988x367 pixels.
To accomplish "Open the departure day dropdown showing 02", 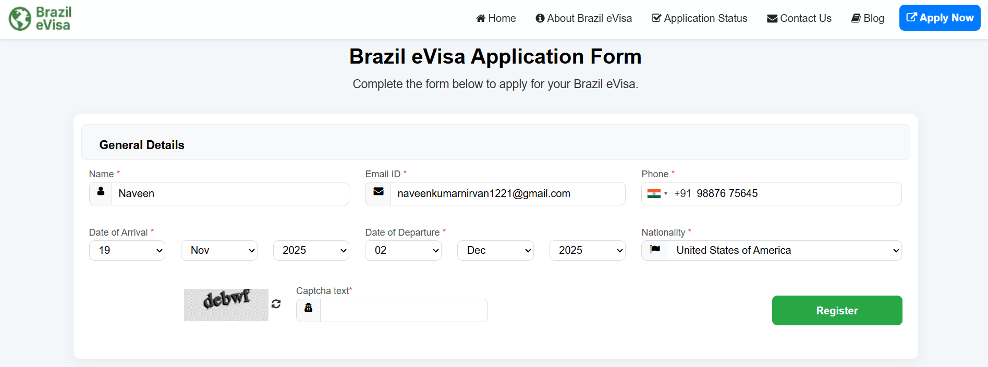I will [403, 250].
